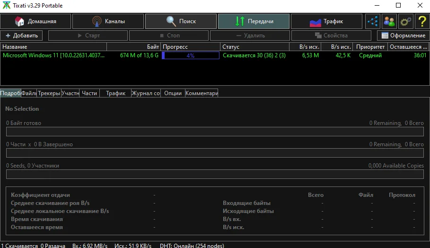
Task: Select the Microsoft Windows 11 transfer row
Action: [x=215, y=55]
